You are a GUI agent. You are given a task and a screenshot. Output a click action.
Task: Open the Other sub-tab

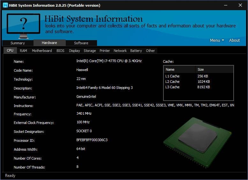pos(150,51)
